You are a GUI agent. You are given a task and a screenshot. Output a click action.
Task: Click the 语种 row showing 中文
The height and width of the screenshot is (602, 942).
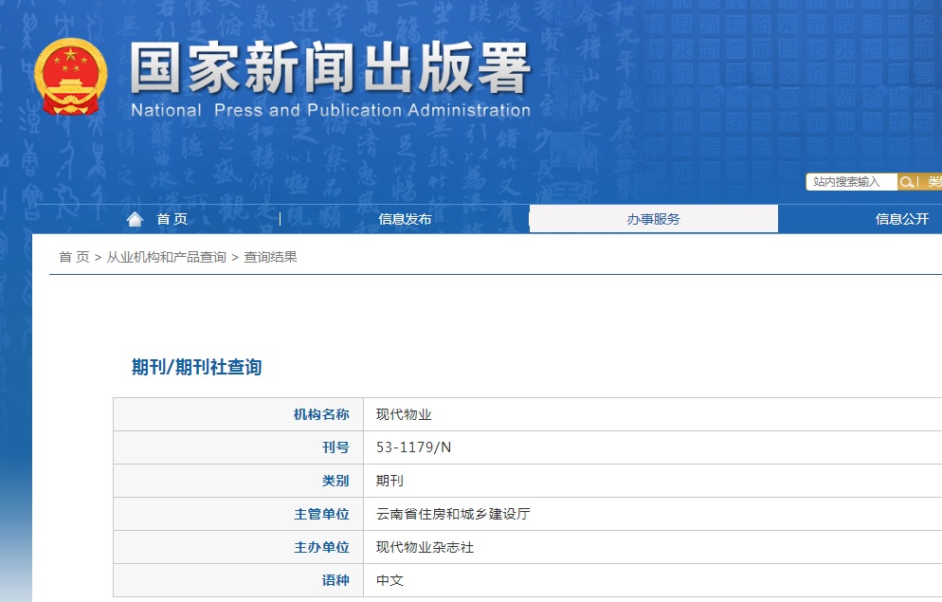pos(391,580)
